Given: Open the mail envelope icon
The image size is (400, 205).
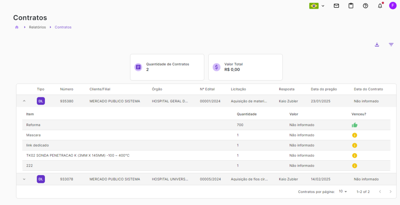Looking at the screenshot, I should pyautogui.click(x=336, y=6).
